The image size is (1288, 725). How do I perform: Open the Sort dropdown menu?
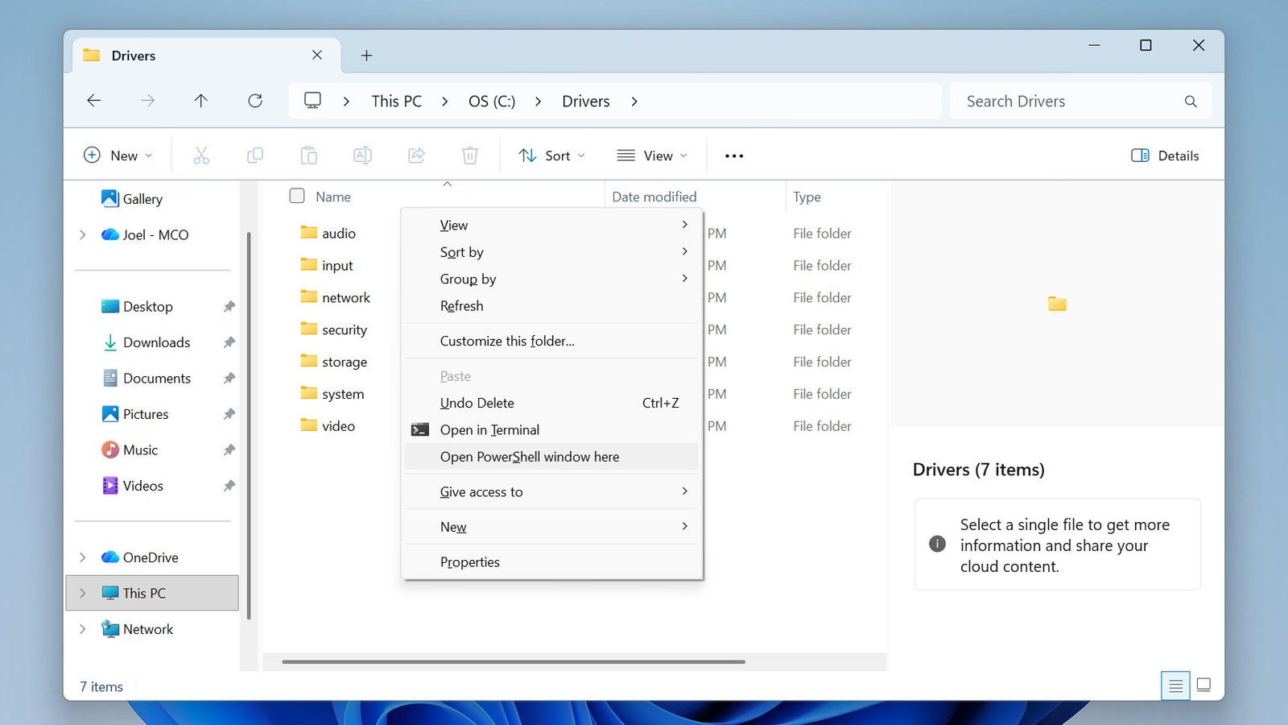tap(551, 155)
